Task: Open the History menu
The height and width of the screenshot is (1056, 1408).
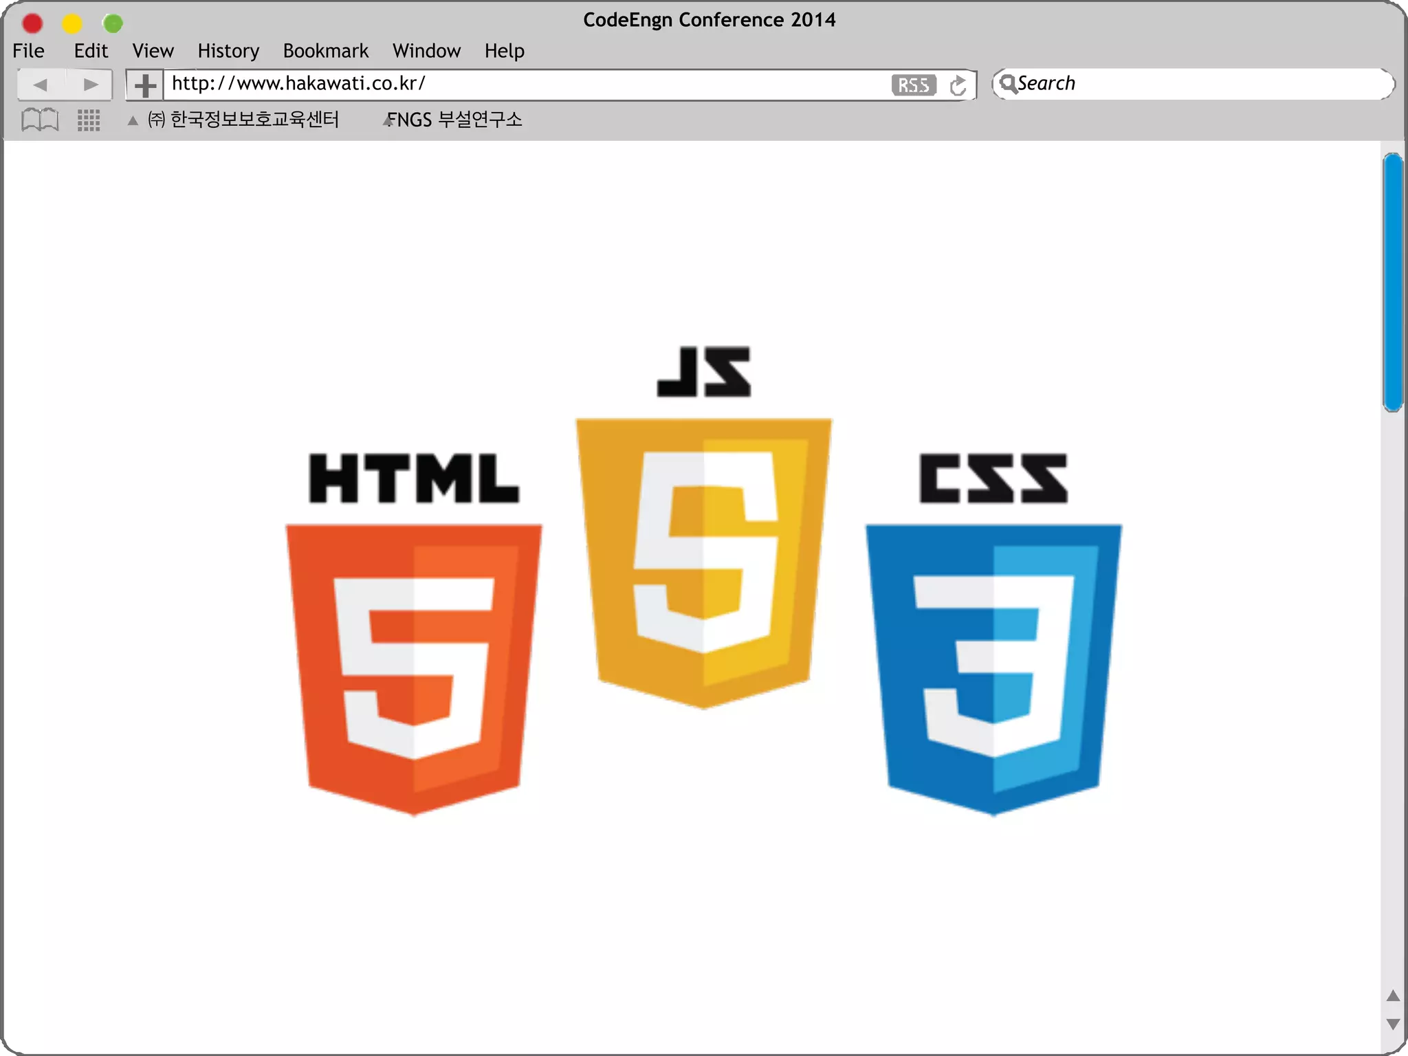Action: coord(228,51)
